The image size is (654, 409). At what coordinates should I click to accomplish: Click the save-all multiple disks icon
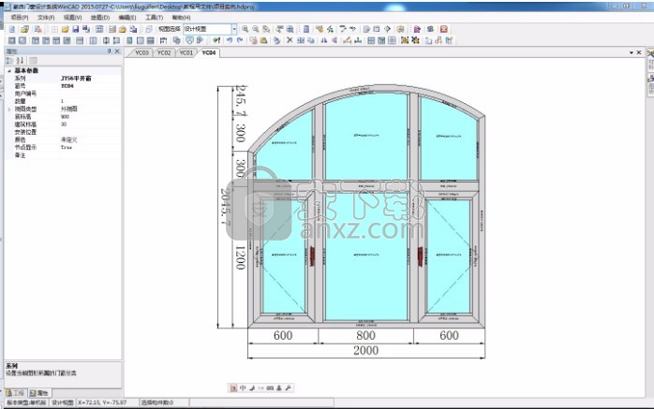(86, 29)
